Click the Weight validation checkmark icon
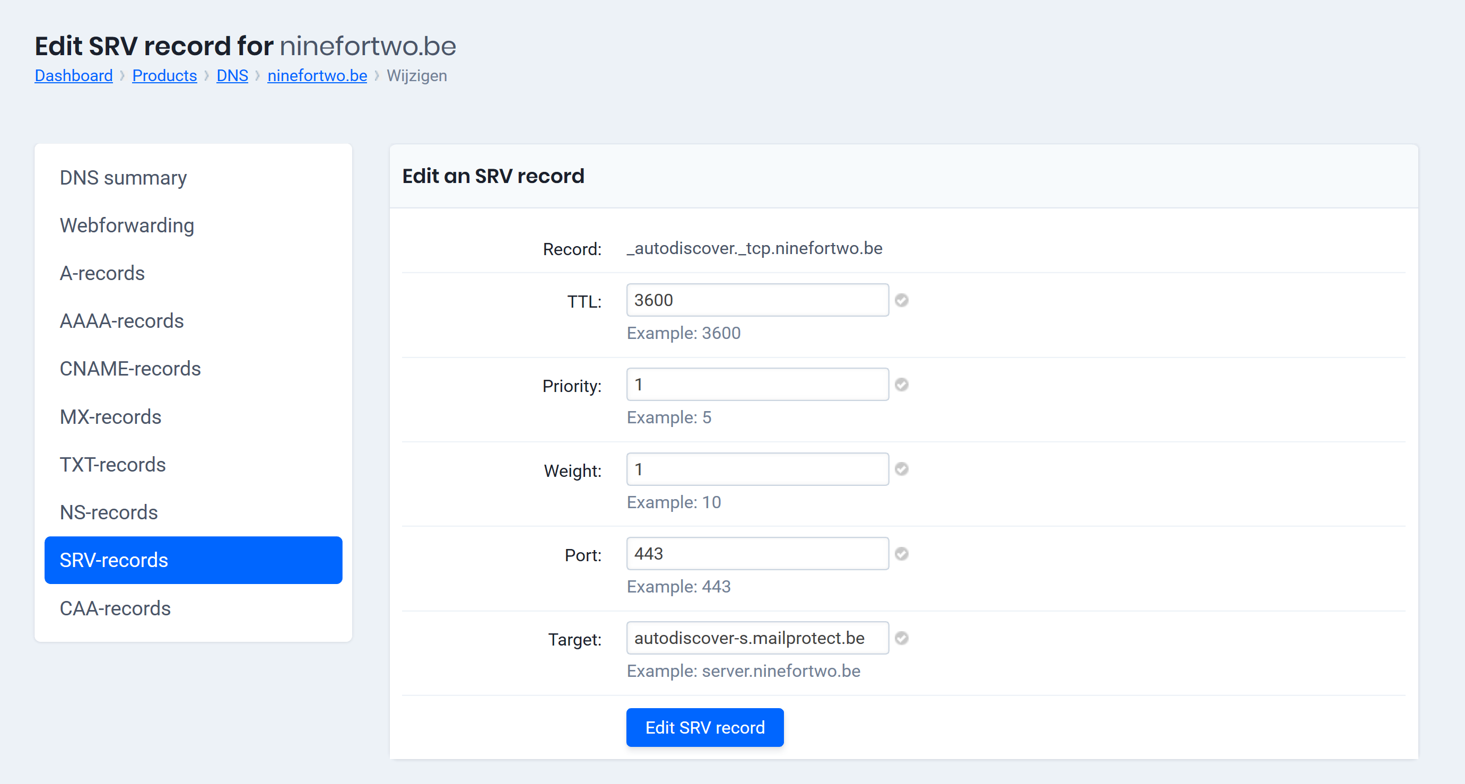The height and width of the screenshot is (784, 1465). [901, 469]
